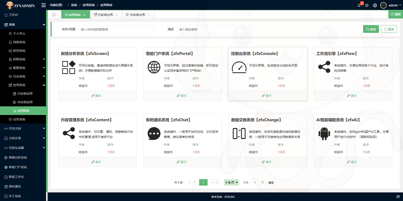Open 舆情分析系统 in the sidebar

(23, 157)
